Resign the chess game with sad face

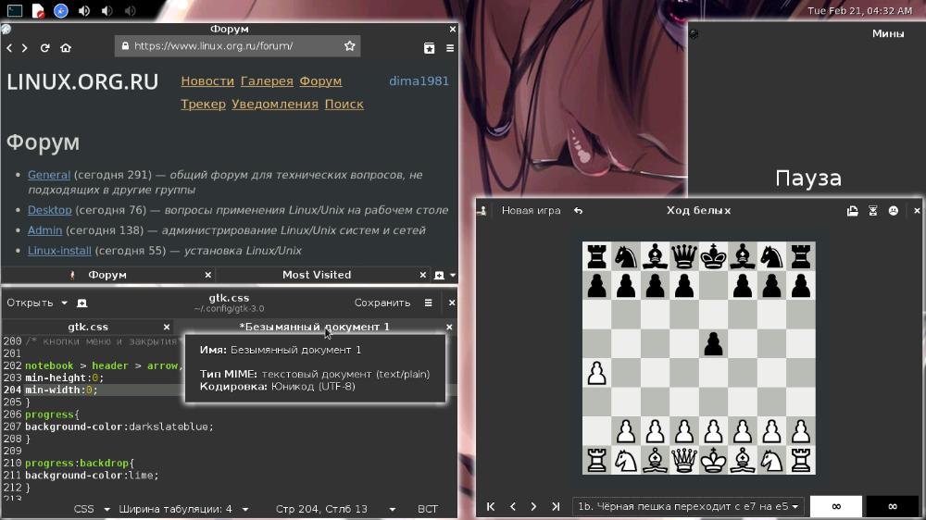click(894, 211)
